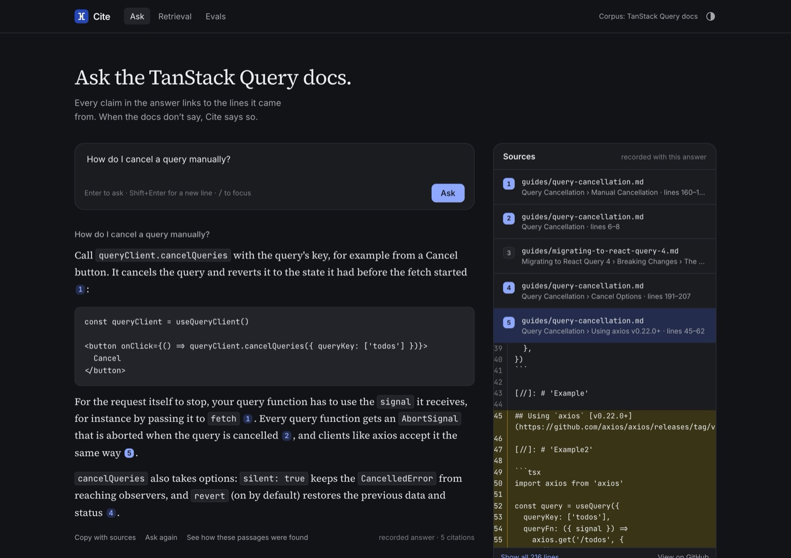791x558 pixels.
Task: Click the 'silent: true' inline code
Action: pyautogui.click(x=274, y=478)
